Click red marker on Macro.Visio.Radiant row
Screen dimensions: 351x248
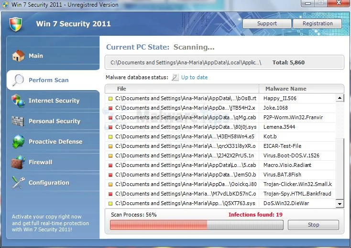click(x=110, y=165)
